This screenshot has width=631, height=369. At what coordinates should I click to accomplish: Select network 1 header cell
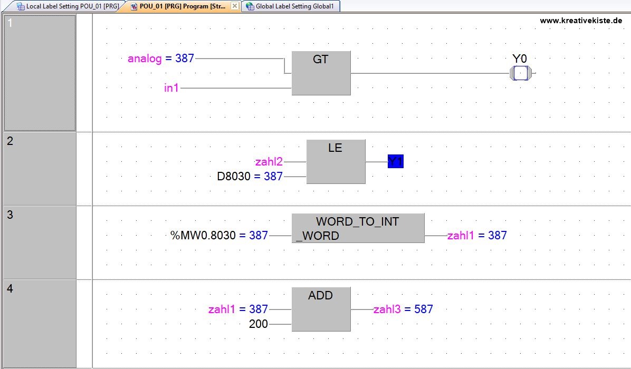40,73
